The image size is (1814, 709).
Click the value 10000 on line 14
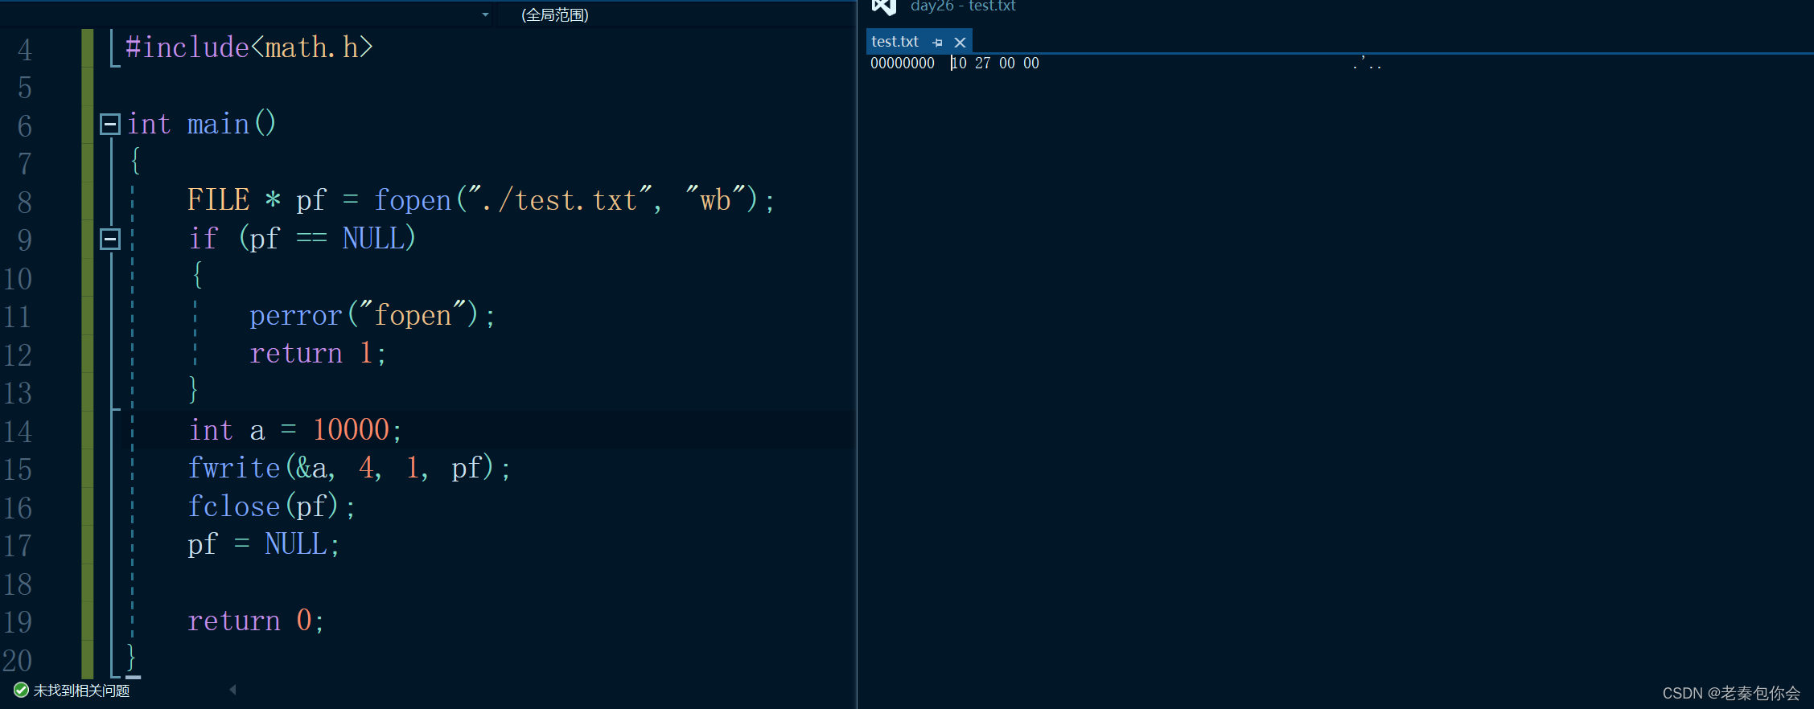351,429
